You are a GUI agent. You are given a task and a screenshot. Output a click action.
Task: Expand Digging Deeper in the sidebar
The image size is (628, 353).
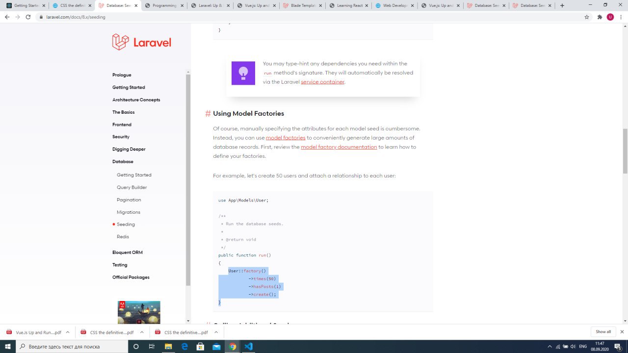129,149
